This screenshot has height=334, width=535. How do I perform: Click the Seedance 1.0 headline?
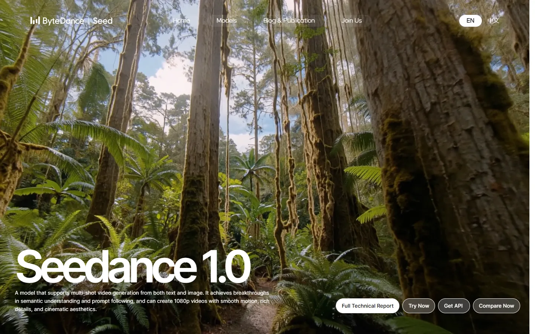pyautogui.click(x=133, y=267)
